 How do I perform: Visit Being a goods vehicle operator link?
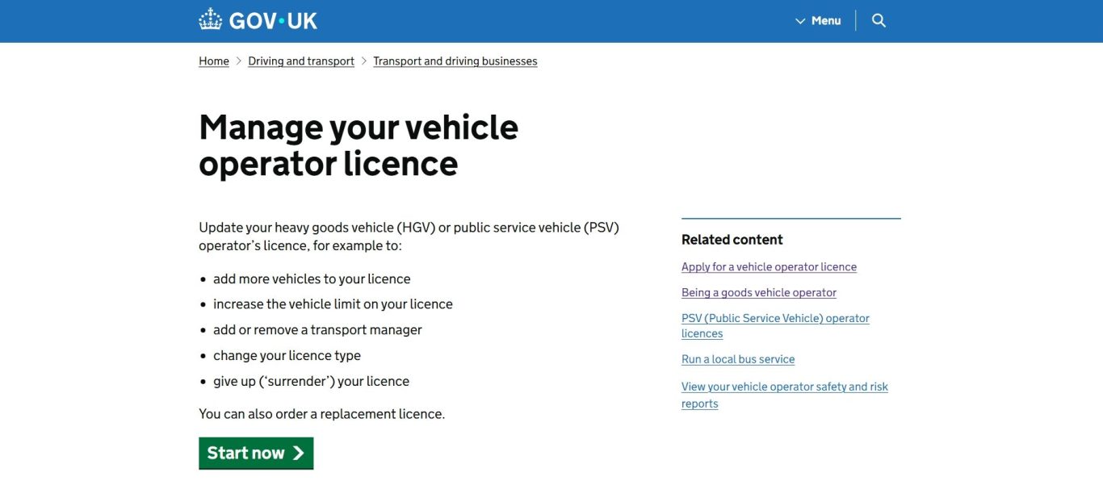click(x=758, y=293)
